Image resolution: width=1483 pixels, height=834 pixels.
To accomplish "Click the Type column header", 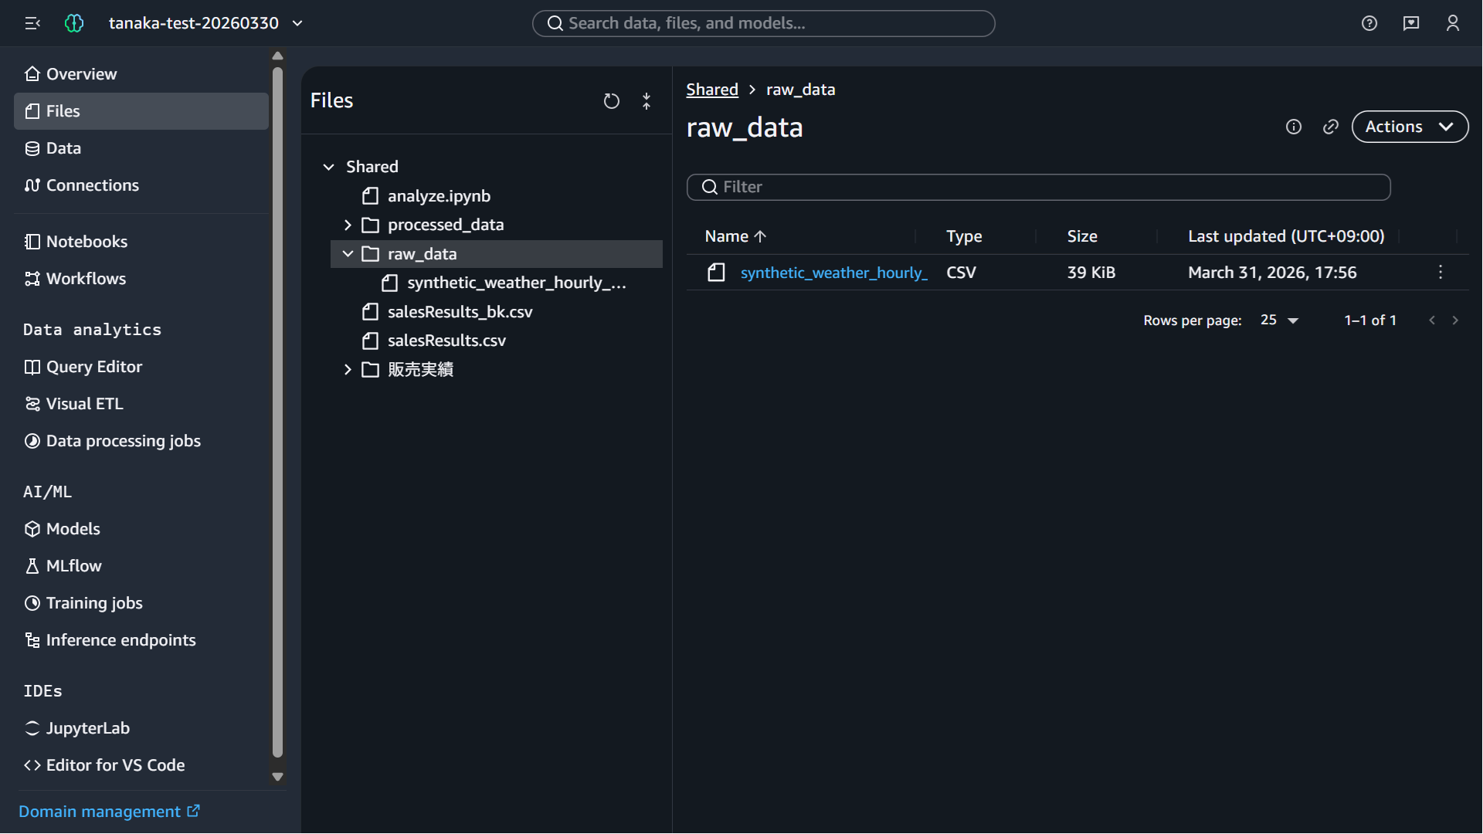I will 964,236.
